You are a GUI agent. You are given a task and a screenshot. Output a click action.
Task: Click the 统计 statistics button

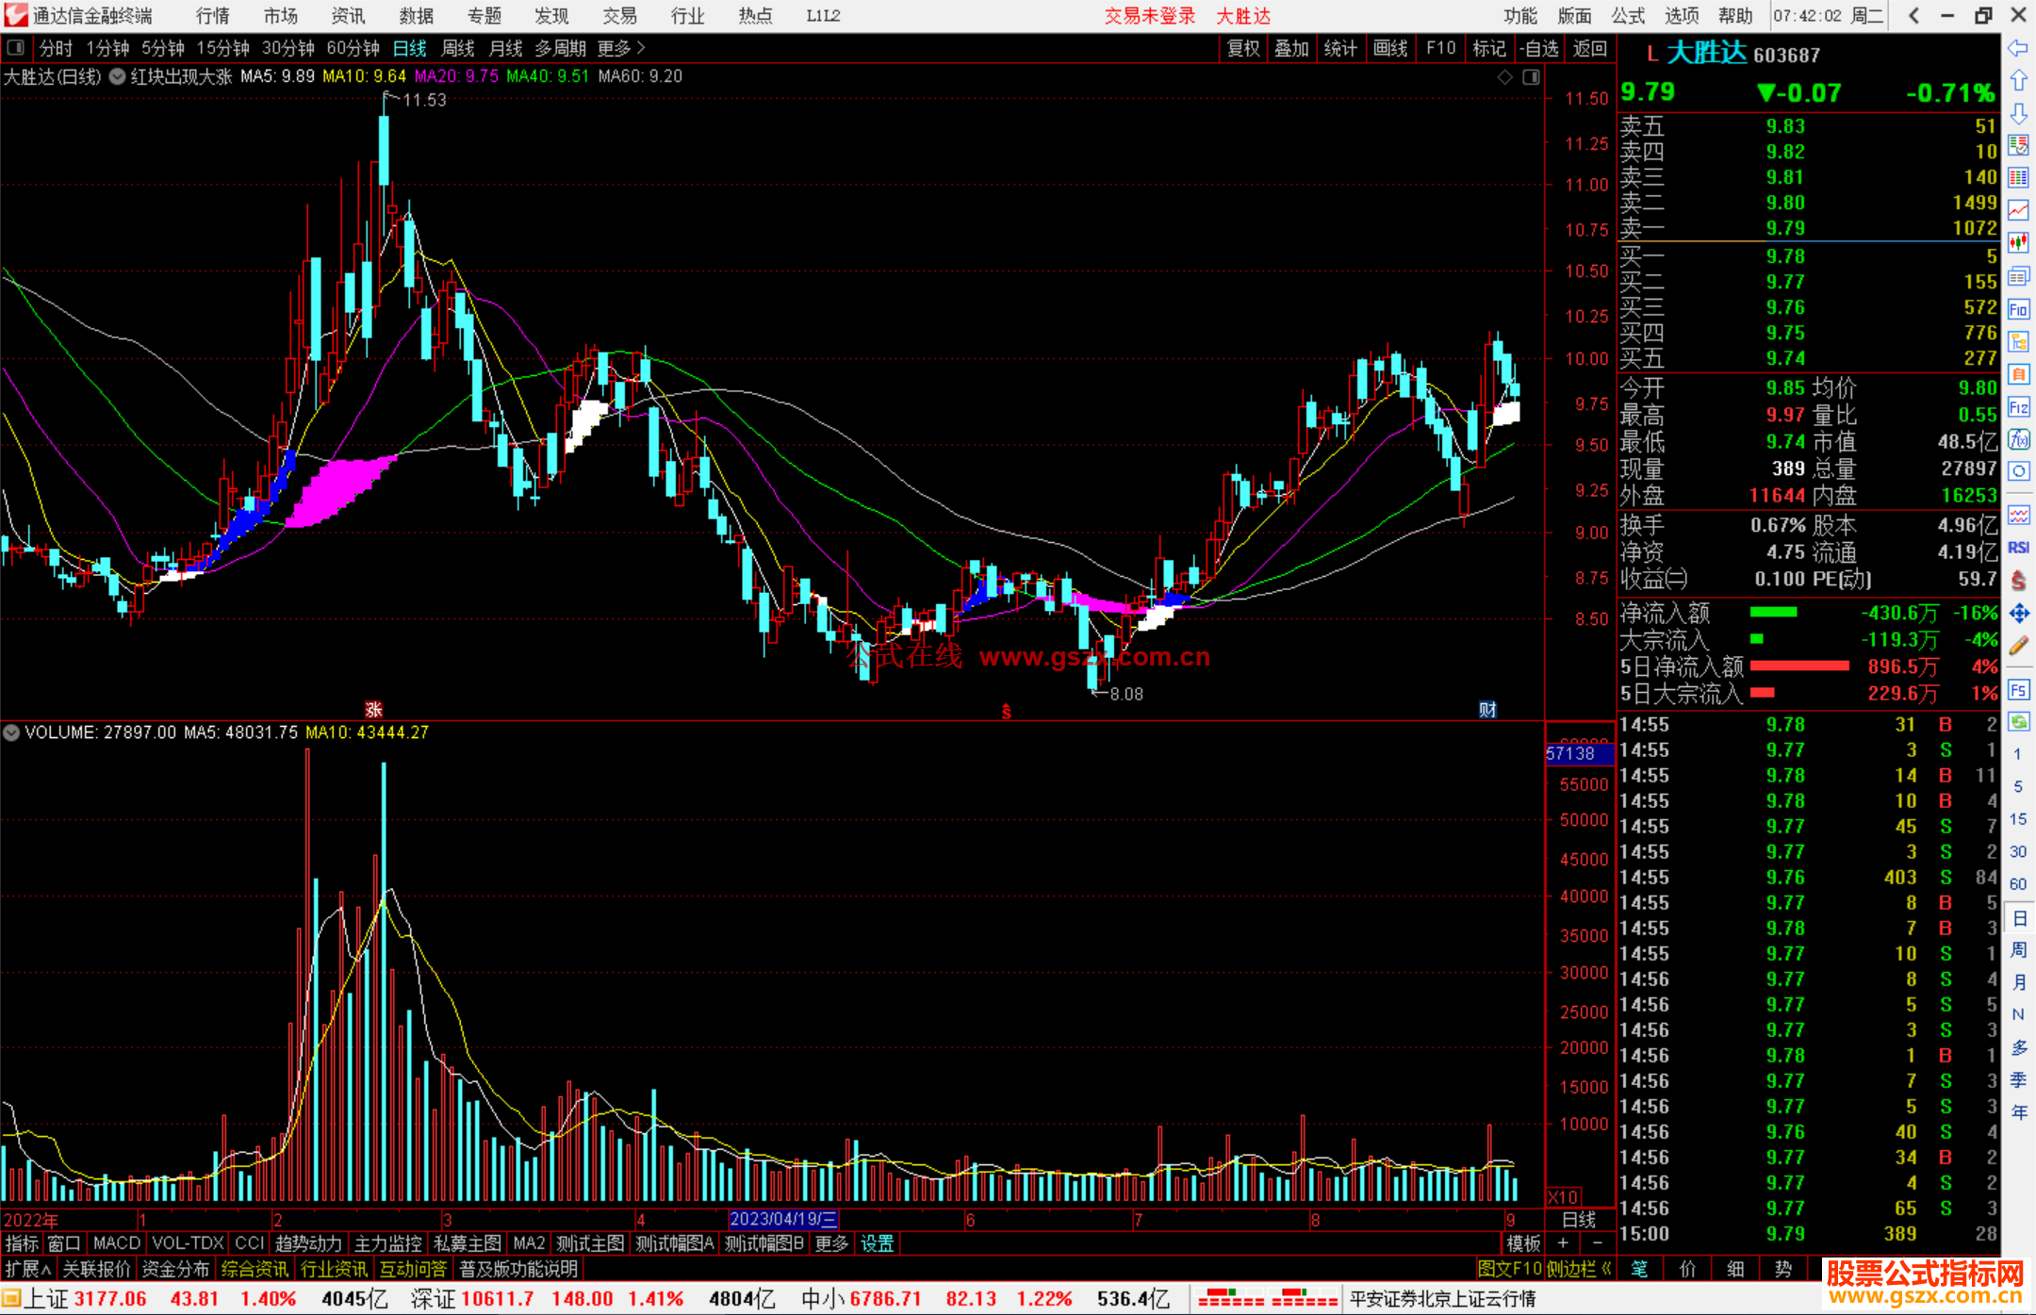click(x=1340, y=48)
